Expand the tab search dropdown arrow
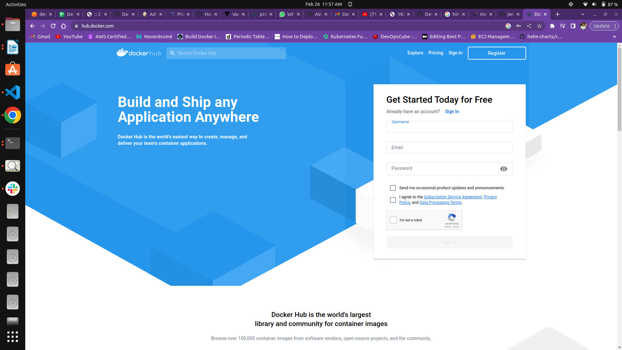Viewport: 622px width, 350px height. (x=583, y=14)
